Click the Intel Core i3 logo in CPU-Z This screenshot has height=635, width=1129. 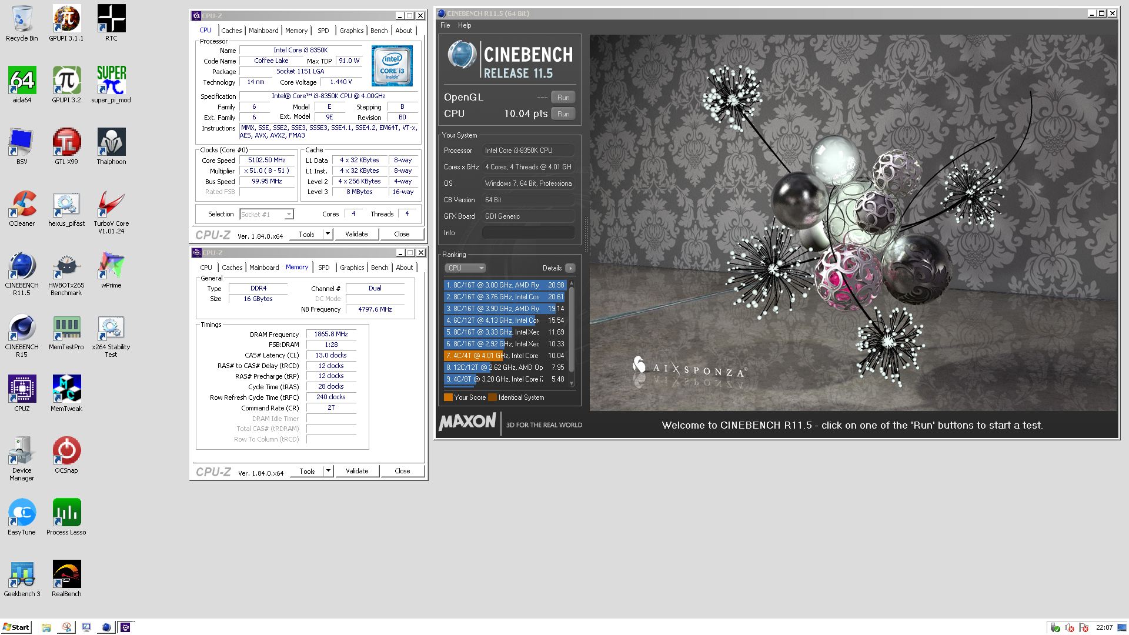pyautogui.click(x=392, y=66)
